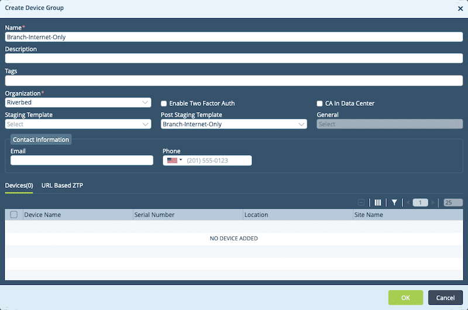Image resolution: width=468 pixels, height=310 pixels.
Task: Click the Description input field
Action: tap(233, 58)
